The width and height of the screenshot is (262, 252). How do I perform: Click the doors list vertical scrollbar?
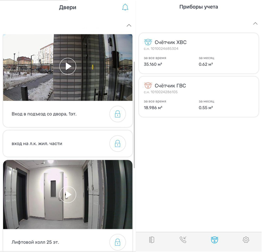pyautogui.click(x=134, y=115)
